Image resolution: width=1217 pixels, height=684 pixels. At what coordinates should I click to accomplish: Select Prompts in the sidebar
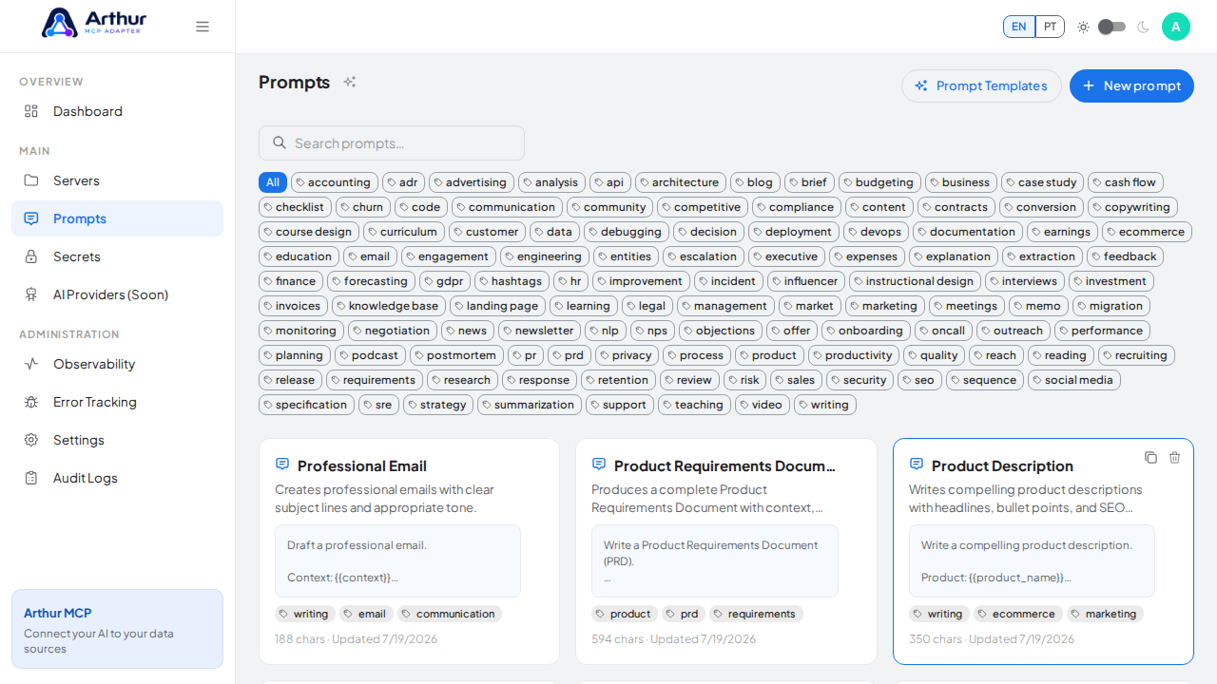pos(118,218)
